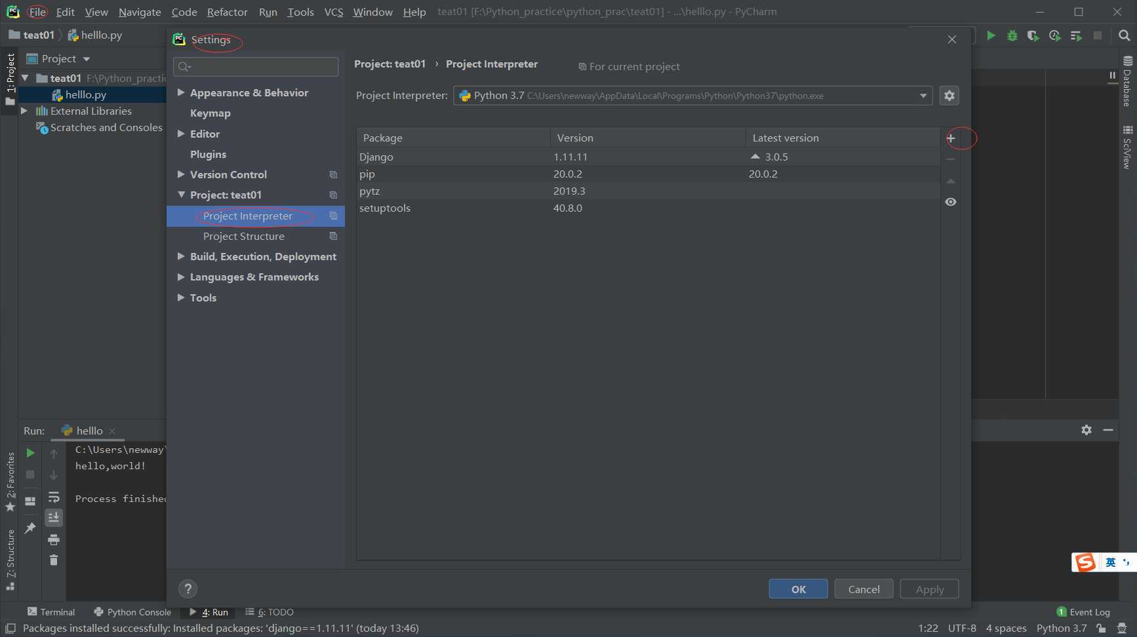Toggle show early releases eye icon
Viewport: 1137px width, 637px height.
coord(951,202)
